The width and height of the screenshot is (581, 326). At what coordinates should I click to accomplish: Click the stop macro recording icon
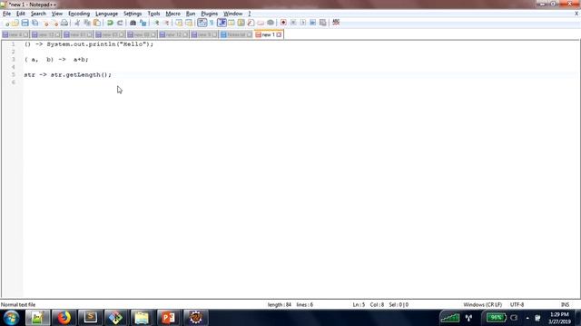pos(293,23)
